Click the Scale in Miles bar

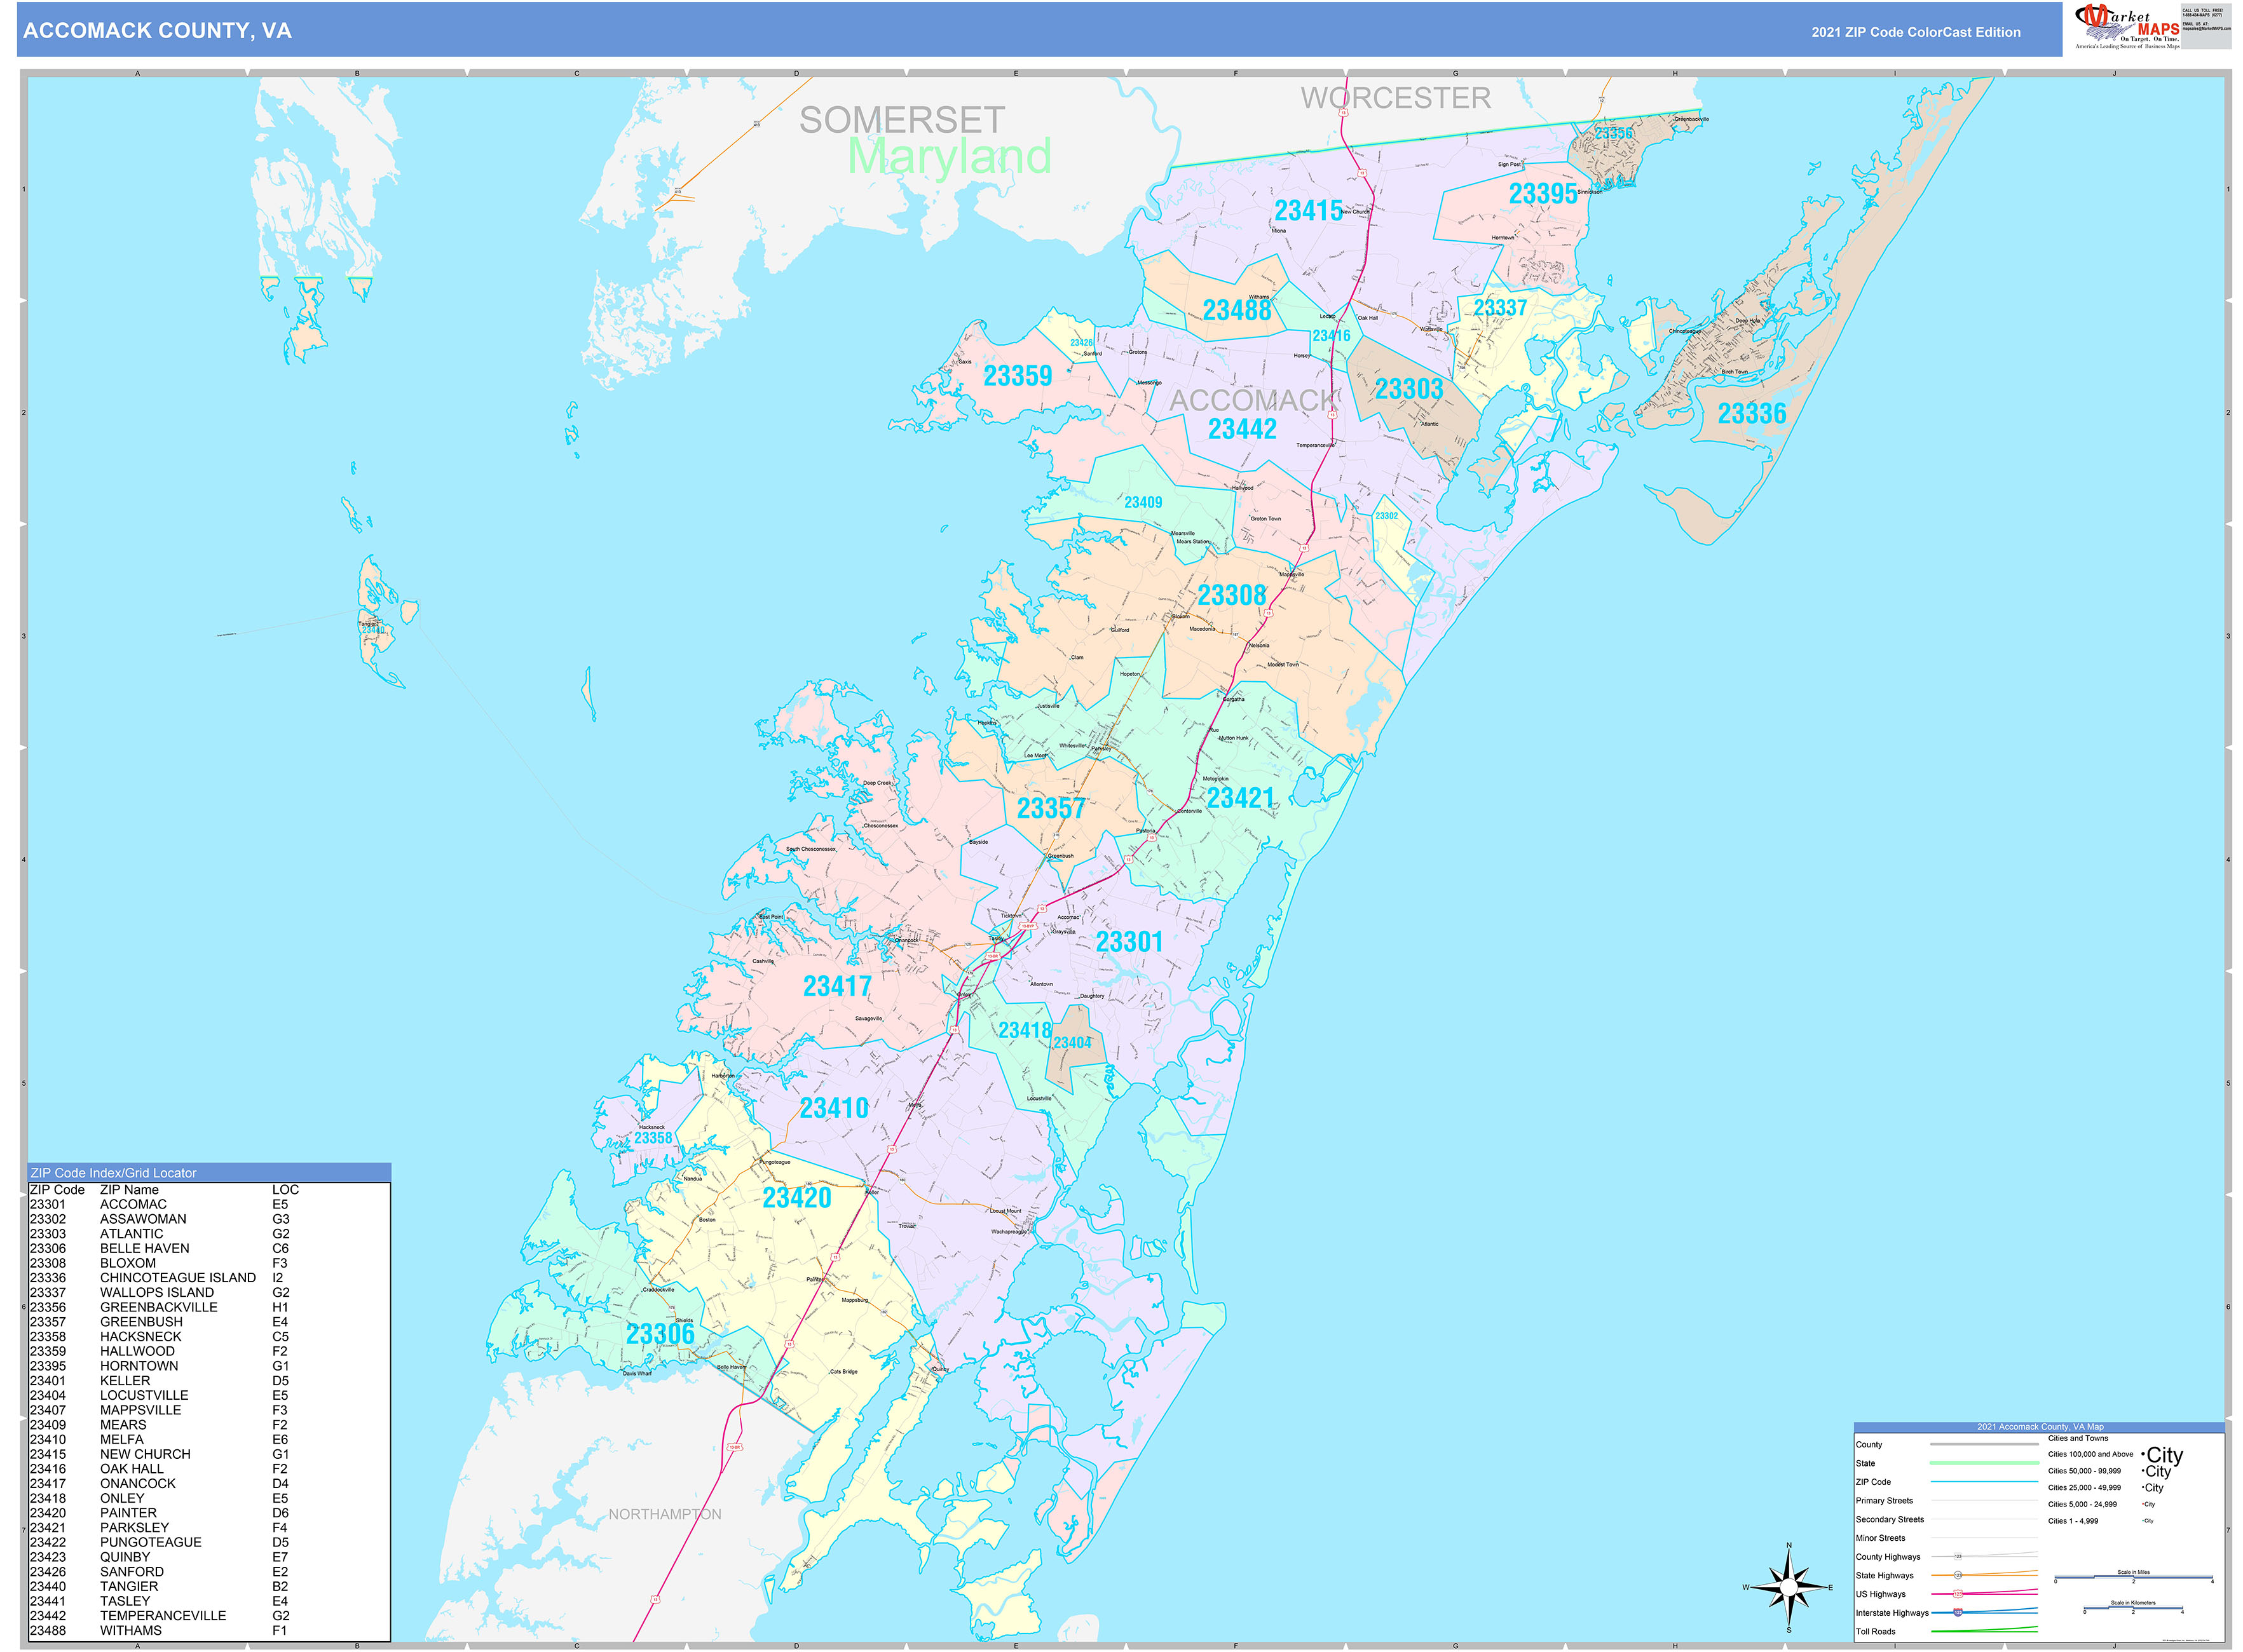click(2133, 1578)
